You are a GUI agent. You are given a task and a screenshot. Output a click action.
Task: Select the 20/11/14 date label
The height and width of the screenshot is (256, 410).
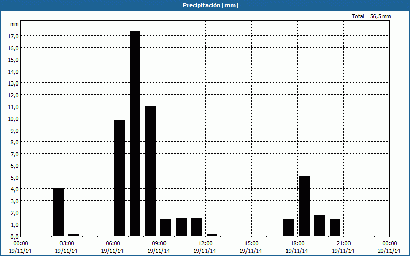(x=389, y=251)
